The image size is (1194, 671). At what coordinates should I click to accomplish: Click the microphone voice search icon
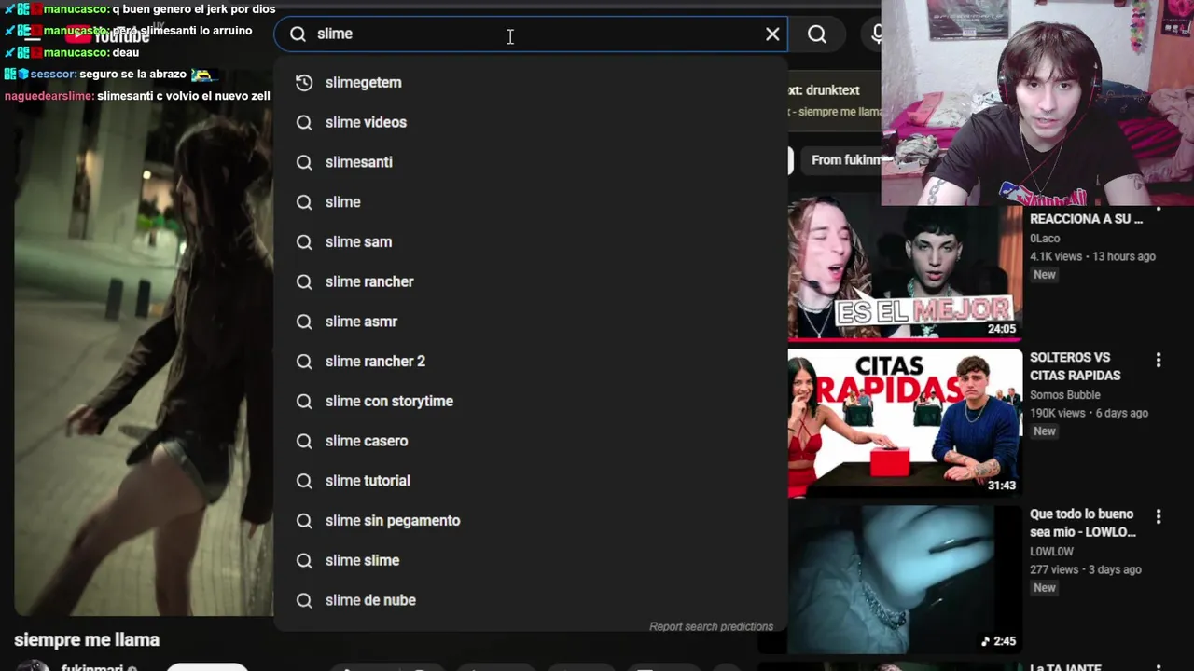point(875,34)
